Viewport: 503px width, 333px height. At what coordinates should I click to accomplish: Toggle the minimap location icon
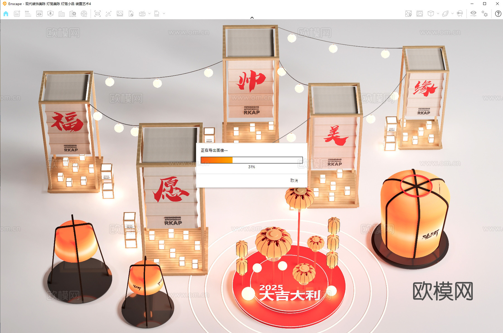(409, 13)
